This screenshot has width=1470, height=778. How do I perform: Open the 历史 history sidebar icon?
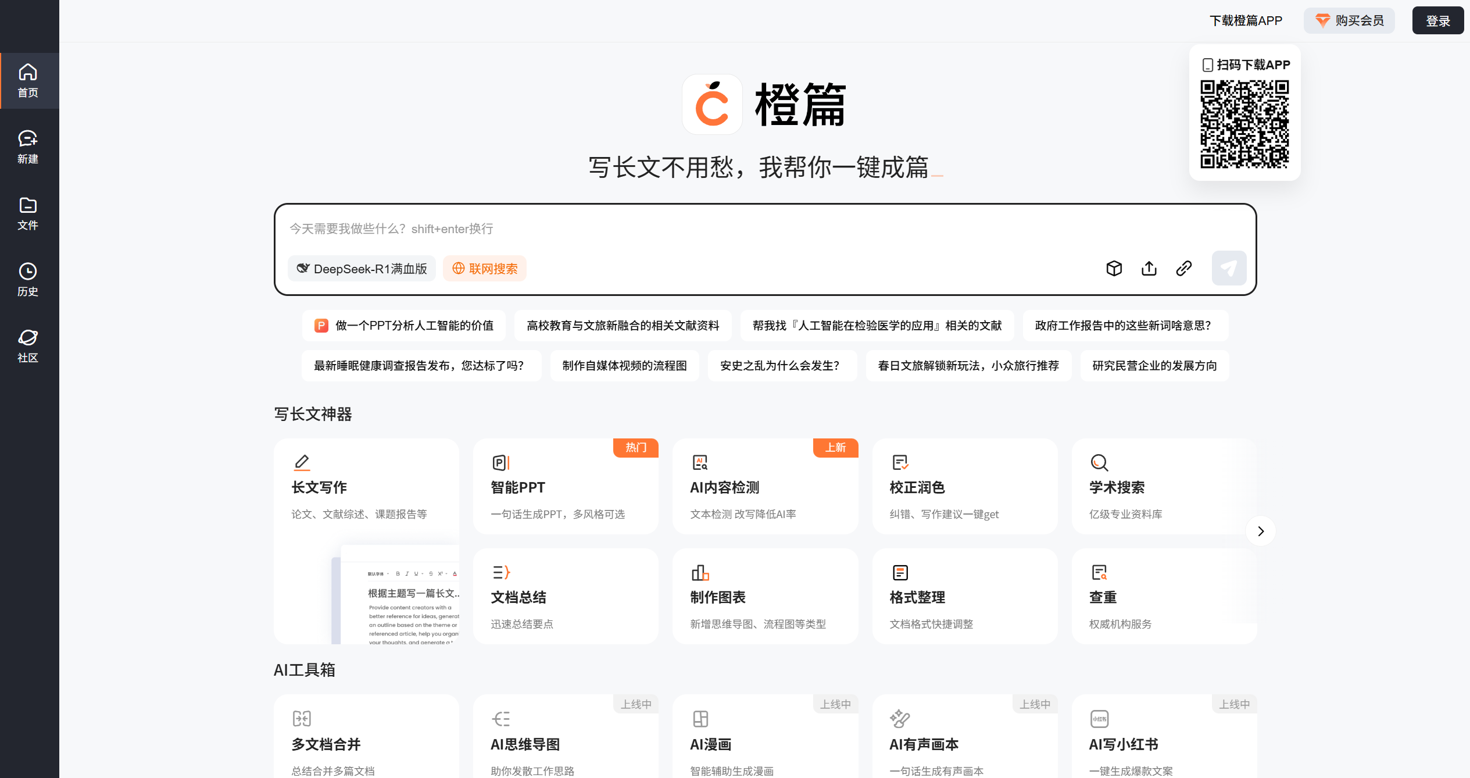point(28,280)
